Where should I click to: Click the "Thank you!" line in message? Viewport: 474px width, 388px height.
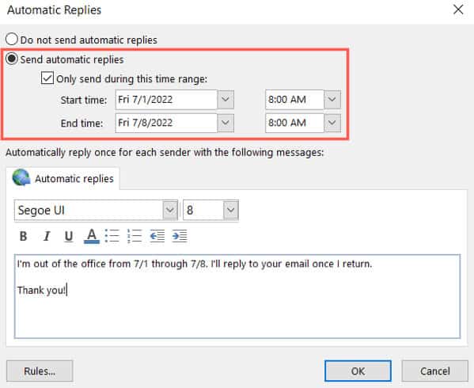pos(41,291)
